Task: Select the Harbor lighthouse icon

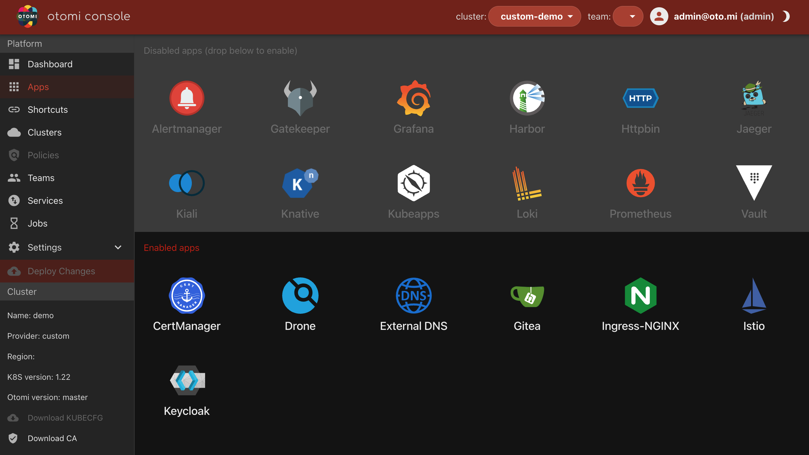Action: pos(527,98)
